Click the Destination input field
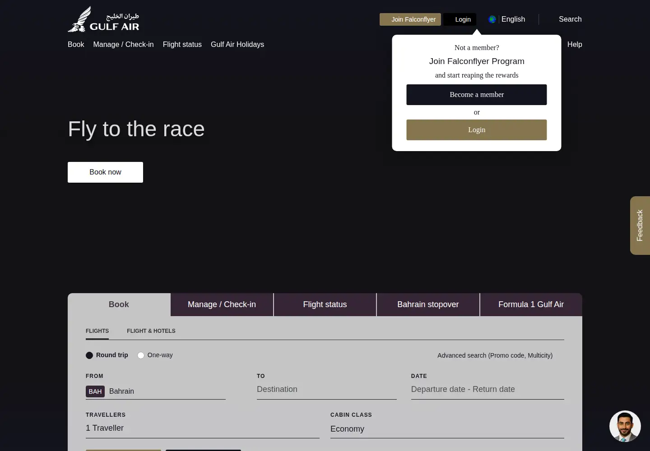Image resolution: width=650 pixels, height=451 pixels. point(327,390)
